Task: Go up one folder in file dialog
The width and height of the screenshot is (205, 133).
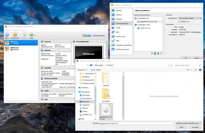Action: 88,65
